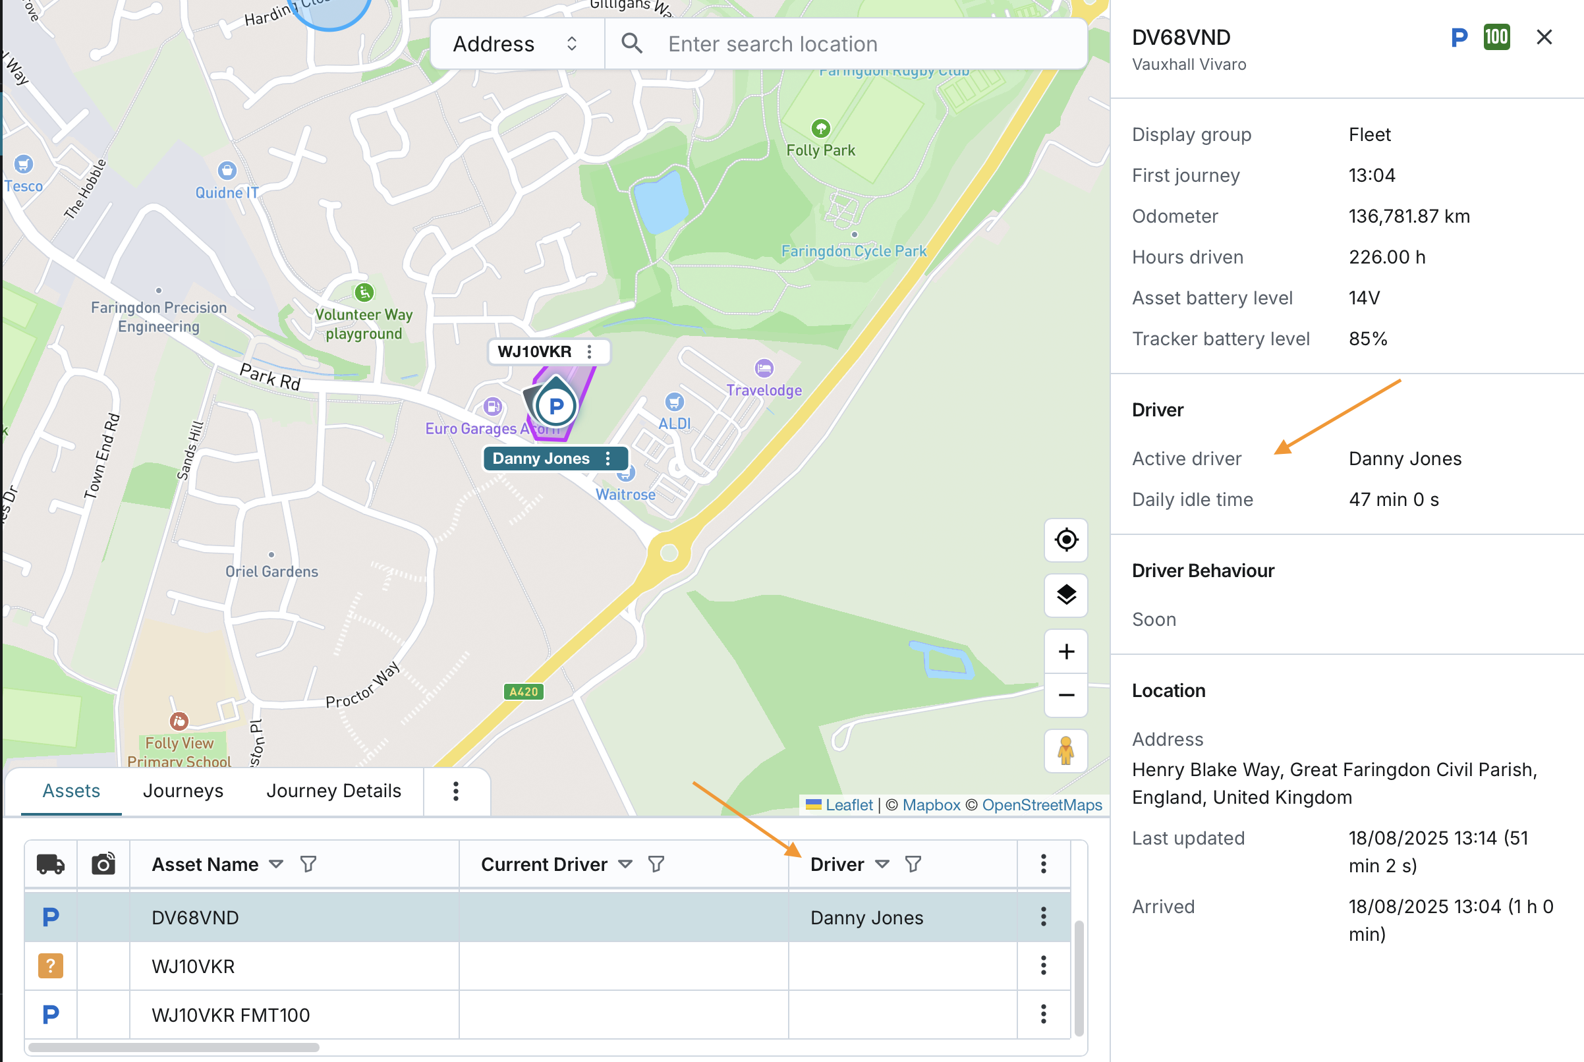
Task: Select the WJ10VKR FMT100 asset row
Action: pyautogui.click(x=230, y=1015)
